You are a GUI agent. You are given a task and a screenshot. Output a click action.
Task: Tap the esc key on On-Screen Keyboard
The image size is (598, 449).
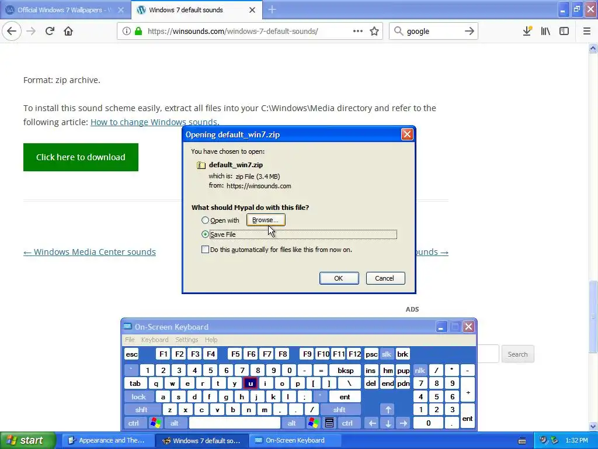(x=131, y=354)
